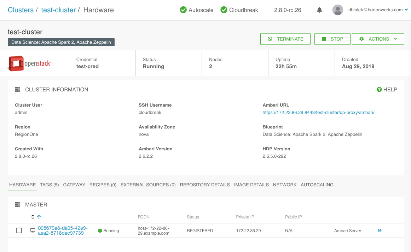Click the double-chevron icon on Ambari Server row
The height and width of the screenshot is (252, 411).
(380, 230)
